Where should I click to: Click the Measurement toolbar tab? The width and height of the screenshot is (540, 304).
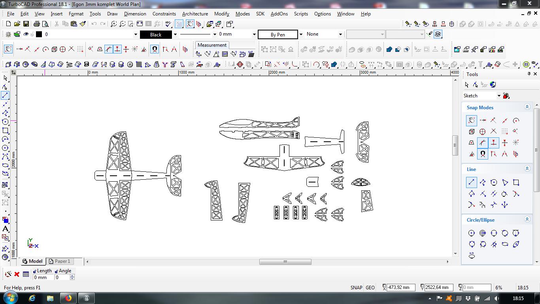point(212,45)
